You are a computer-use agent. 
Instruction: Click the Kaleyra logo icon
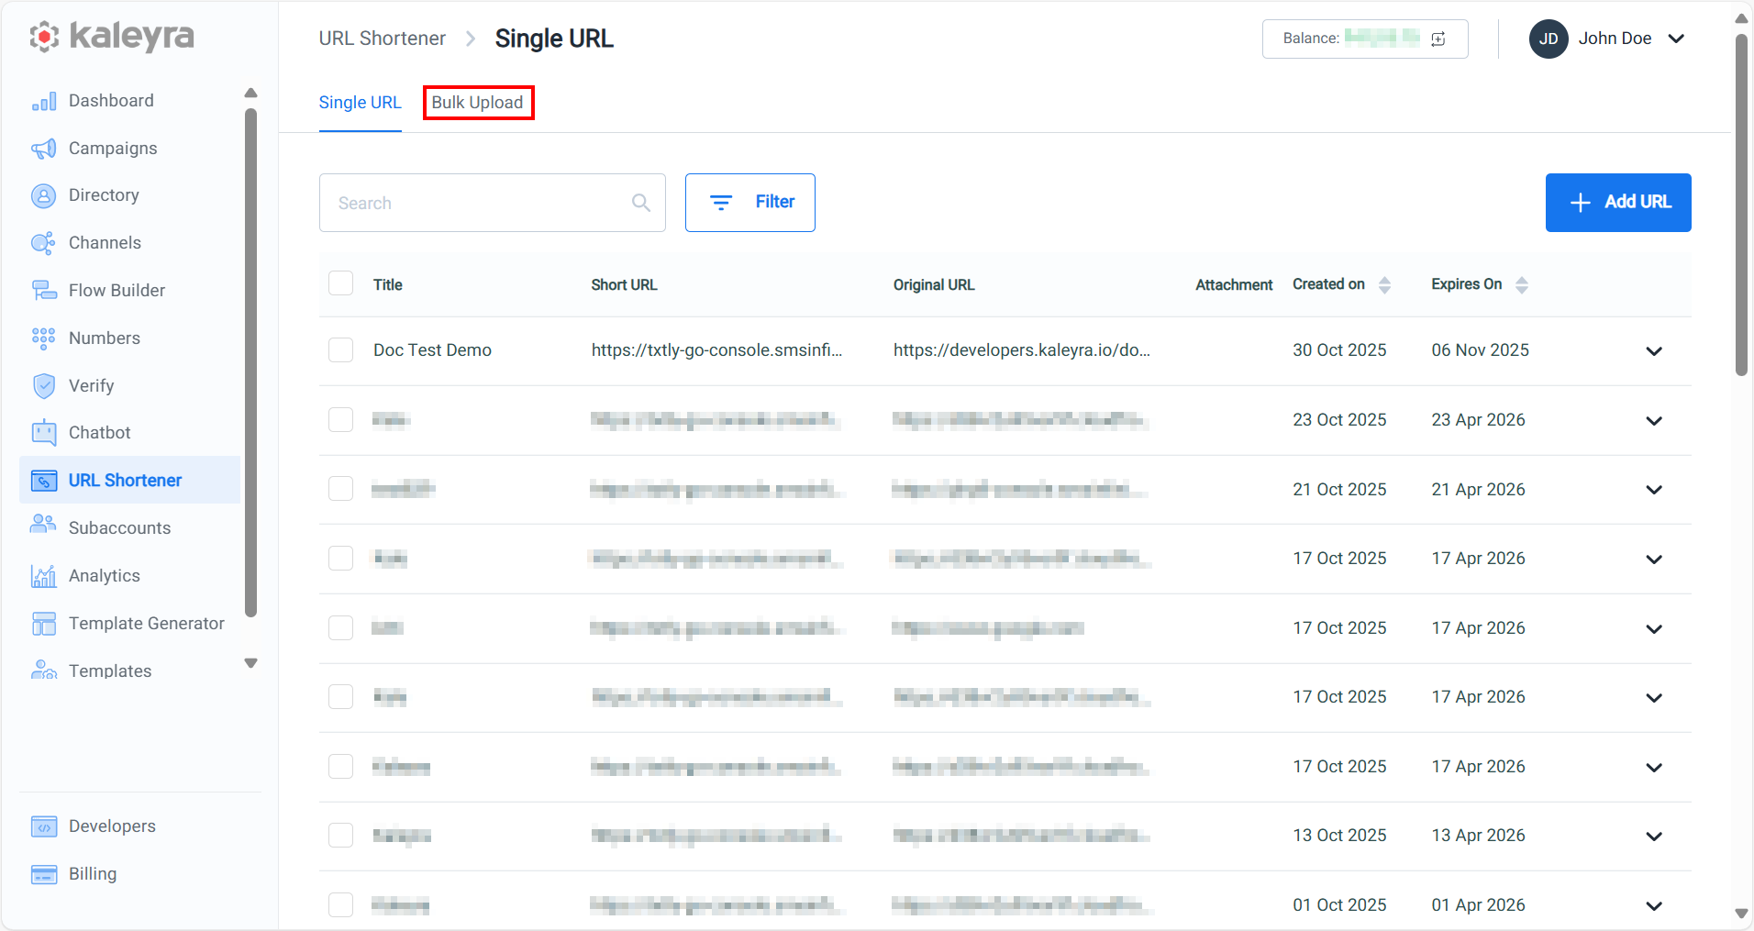pos(44,37)
